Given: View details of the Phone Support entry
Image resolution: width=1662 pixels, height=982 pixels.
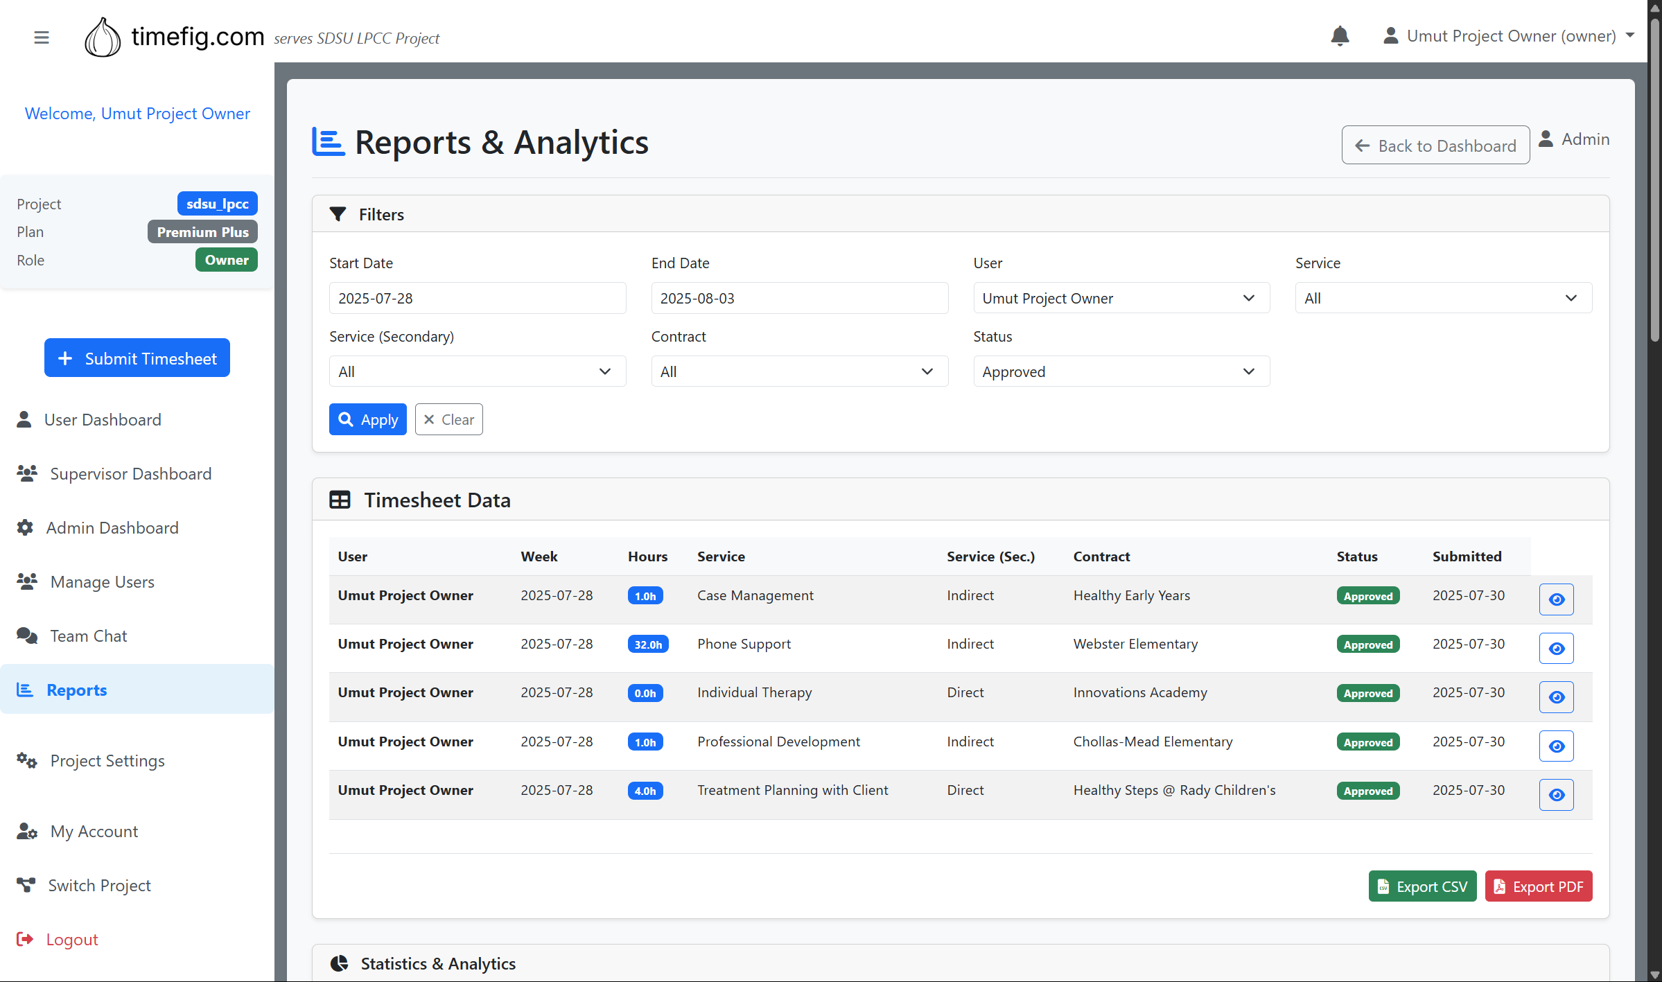Looking at the screenshot, I should coord(1556,649).
